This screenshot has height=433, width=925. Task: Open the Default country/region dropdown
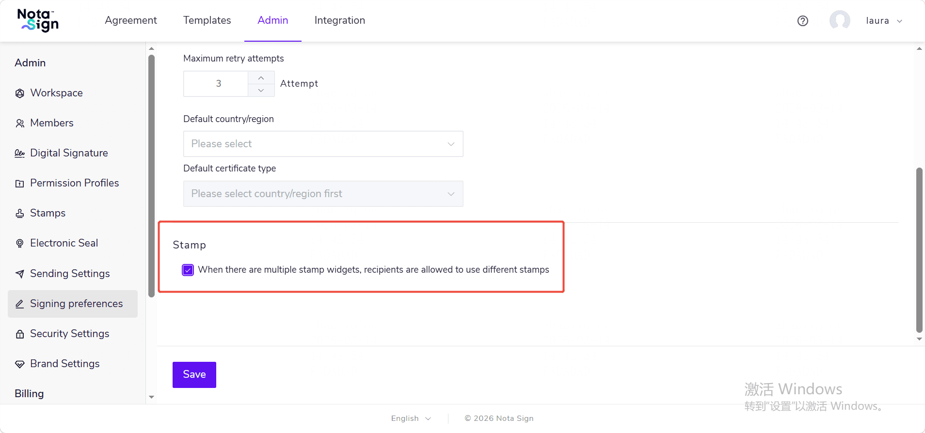tap(323, 144)
